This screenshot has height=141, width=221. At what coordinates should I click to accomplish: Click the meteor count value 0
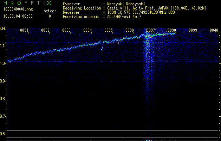(x=50, y=16)
